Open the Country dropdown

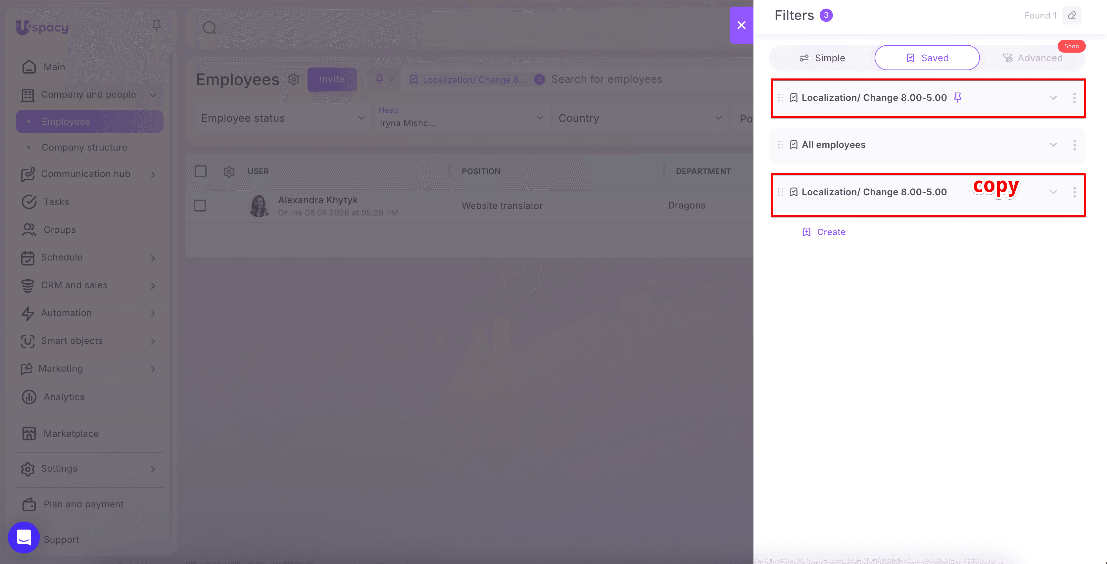[640, 118]
